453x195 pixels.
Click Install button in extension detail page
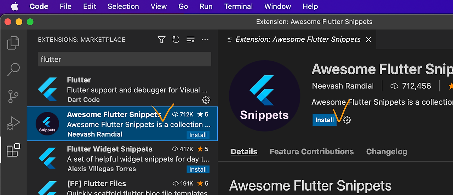[x=325, y=120]
